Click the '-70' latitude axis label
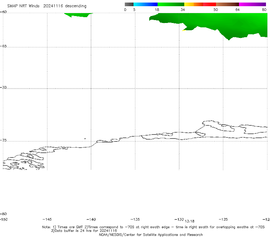 tap(3, 87)
